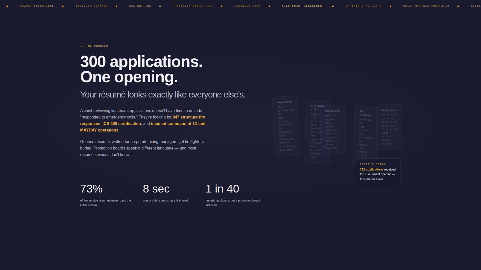The height and width of the screenshot is (270, 481).
Task: Click the '8 sec' statistic
Action: [156, 189]
